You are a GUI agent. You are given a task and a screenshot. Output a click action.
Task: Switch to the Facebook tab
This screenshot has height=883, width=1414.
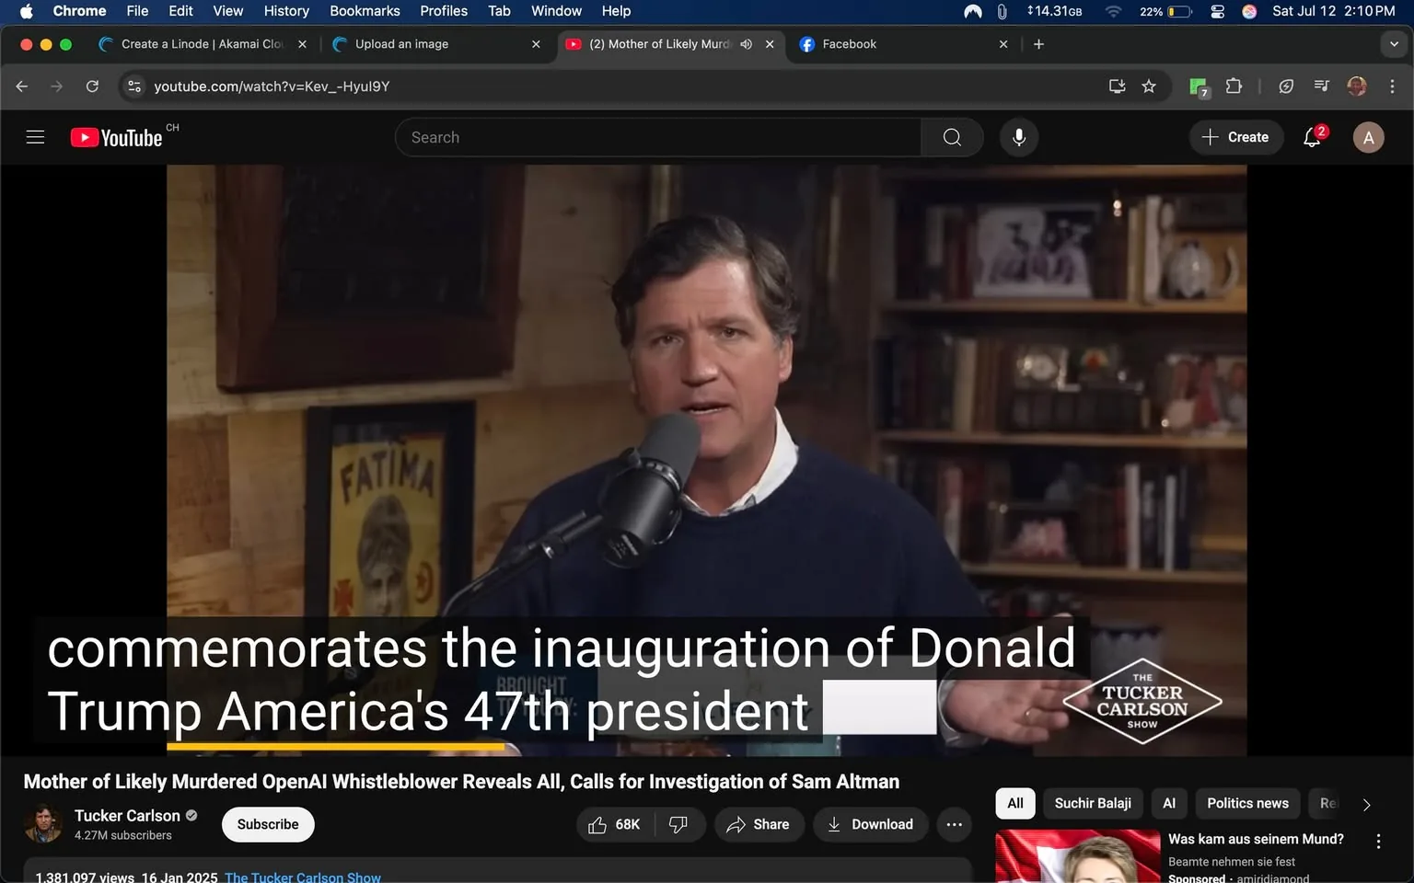click(849, 44)
